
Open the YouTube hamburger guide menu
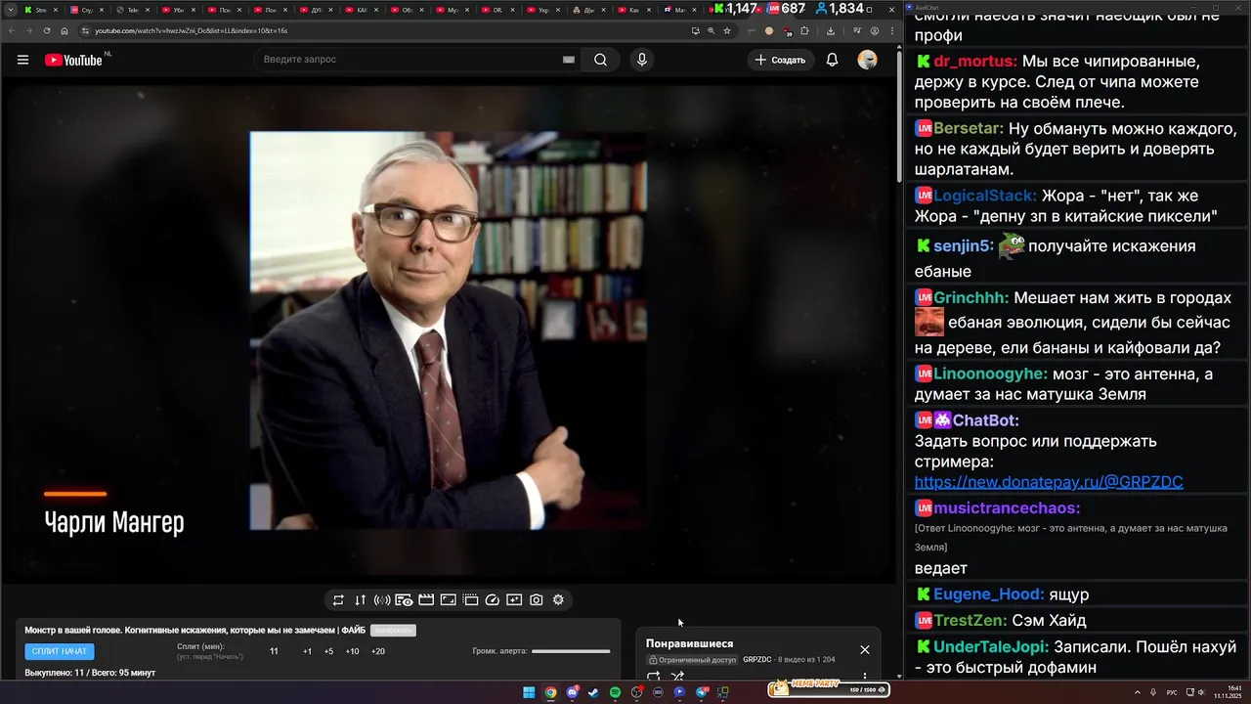(22, 60)
